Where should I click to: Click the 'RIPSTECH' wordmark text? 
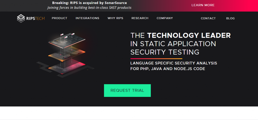(x=35, y=18)
